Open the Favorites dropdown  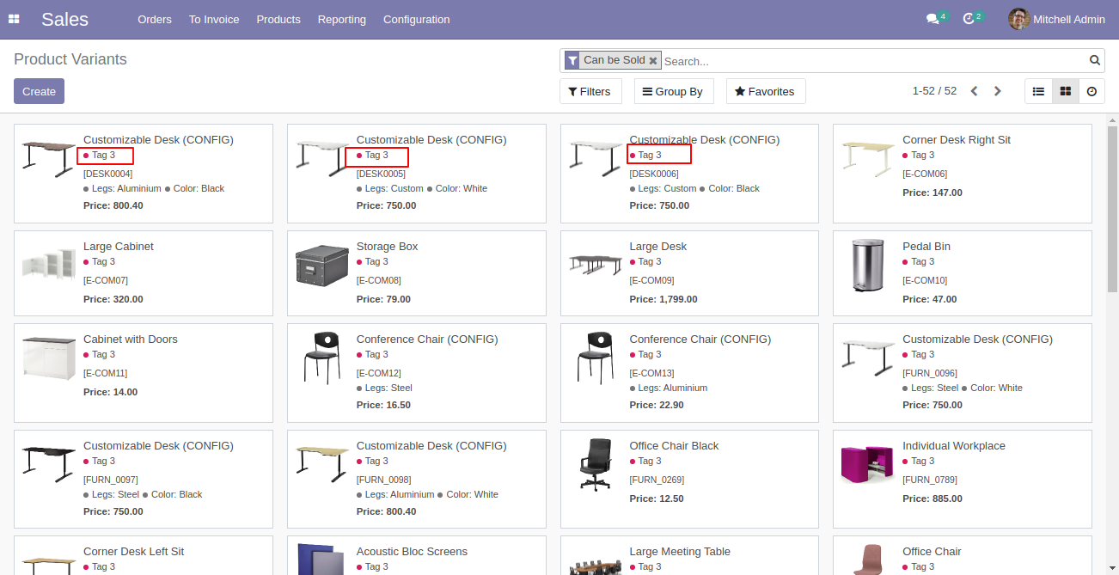coord(766,91)
